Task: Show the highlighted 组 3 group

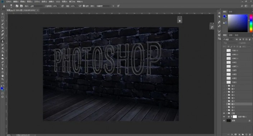Action: (224, 104)
